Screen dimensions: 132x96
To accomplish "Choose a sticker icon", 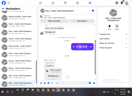I will 48,83.
